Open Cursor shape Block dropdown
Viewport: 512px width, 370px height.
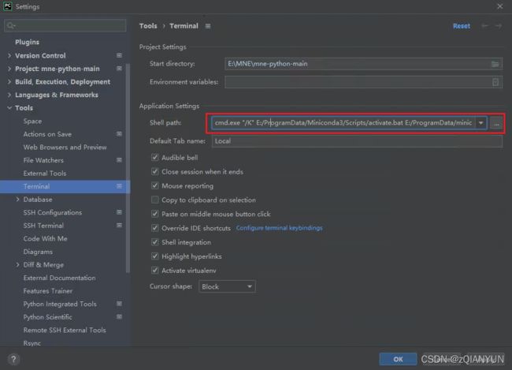pyautogui.click(x=227, y=287)
